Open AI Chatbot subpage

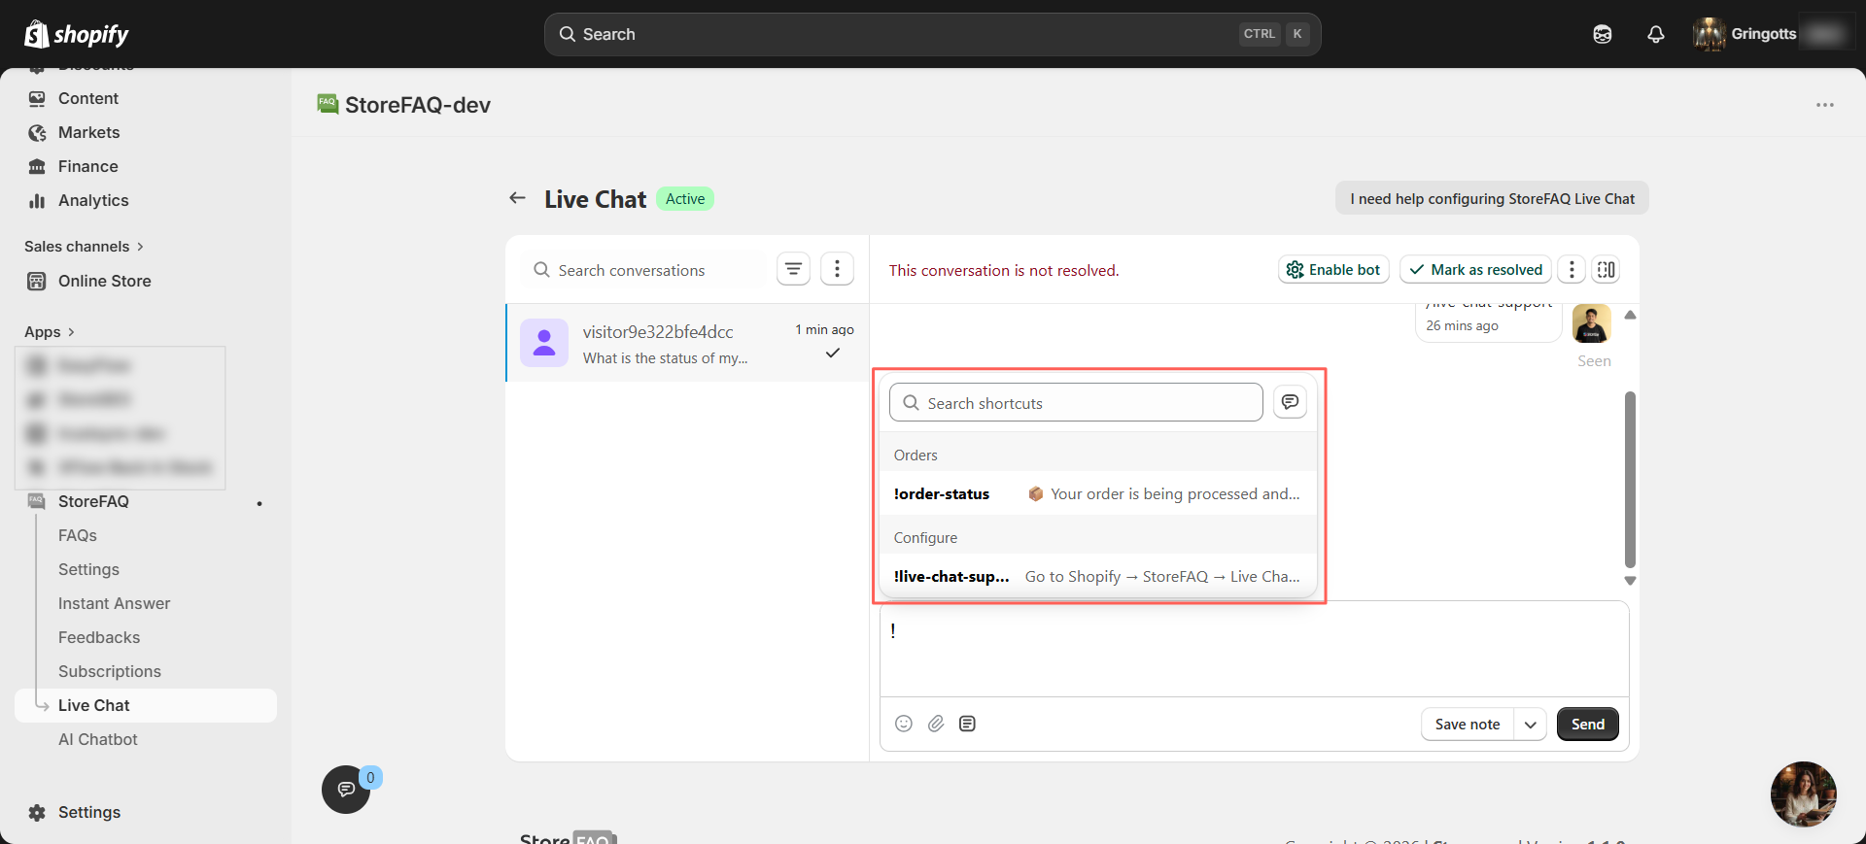pos(98,739)
